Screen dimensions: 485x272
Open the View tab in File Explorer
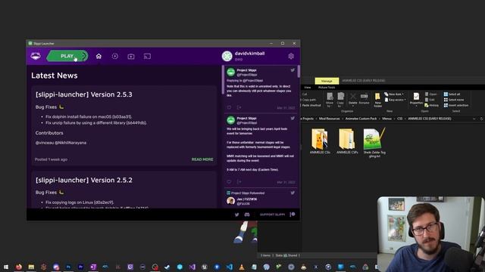308,88
